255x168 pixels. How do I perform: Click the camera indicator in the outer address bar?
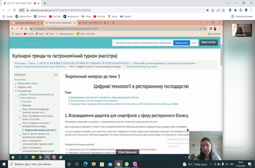[x=207, y=10]
